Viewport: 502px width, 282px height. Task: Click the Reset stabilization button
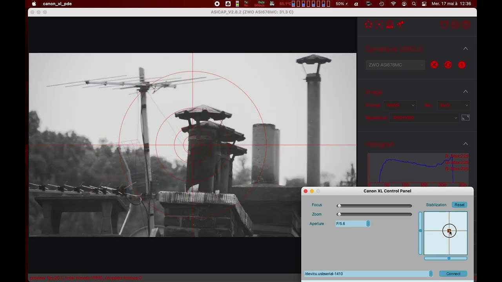coord(459,205)
